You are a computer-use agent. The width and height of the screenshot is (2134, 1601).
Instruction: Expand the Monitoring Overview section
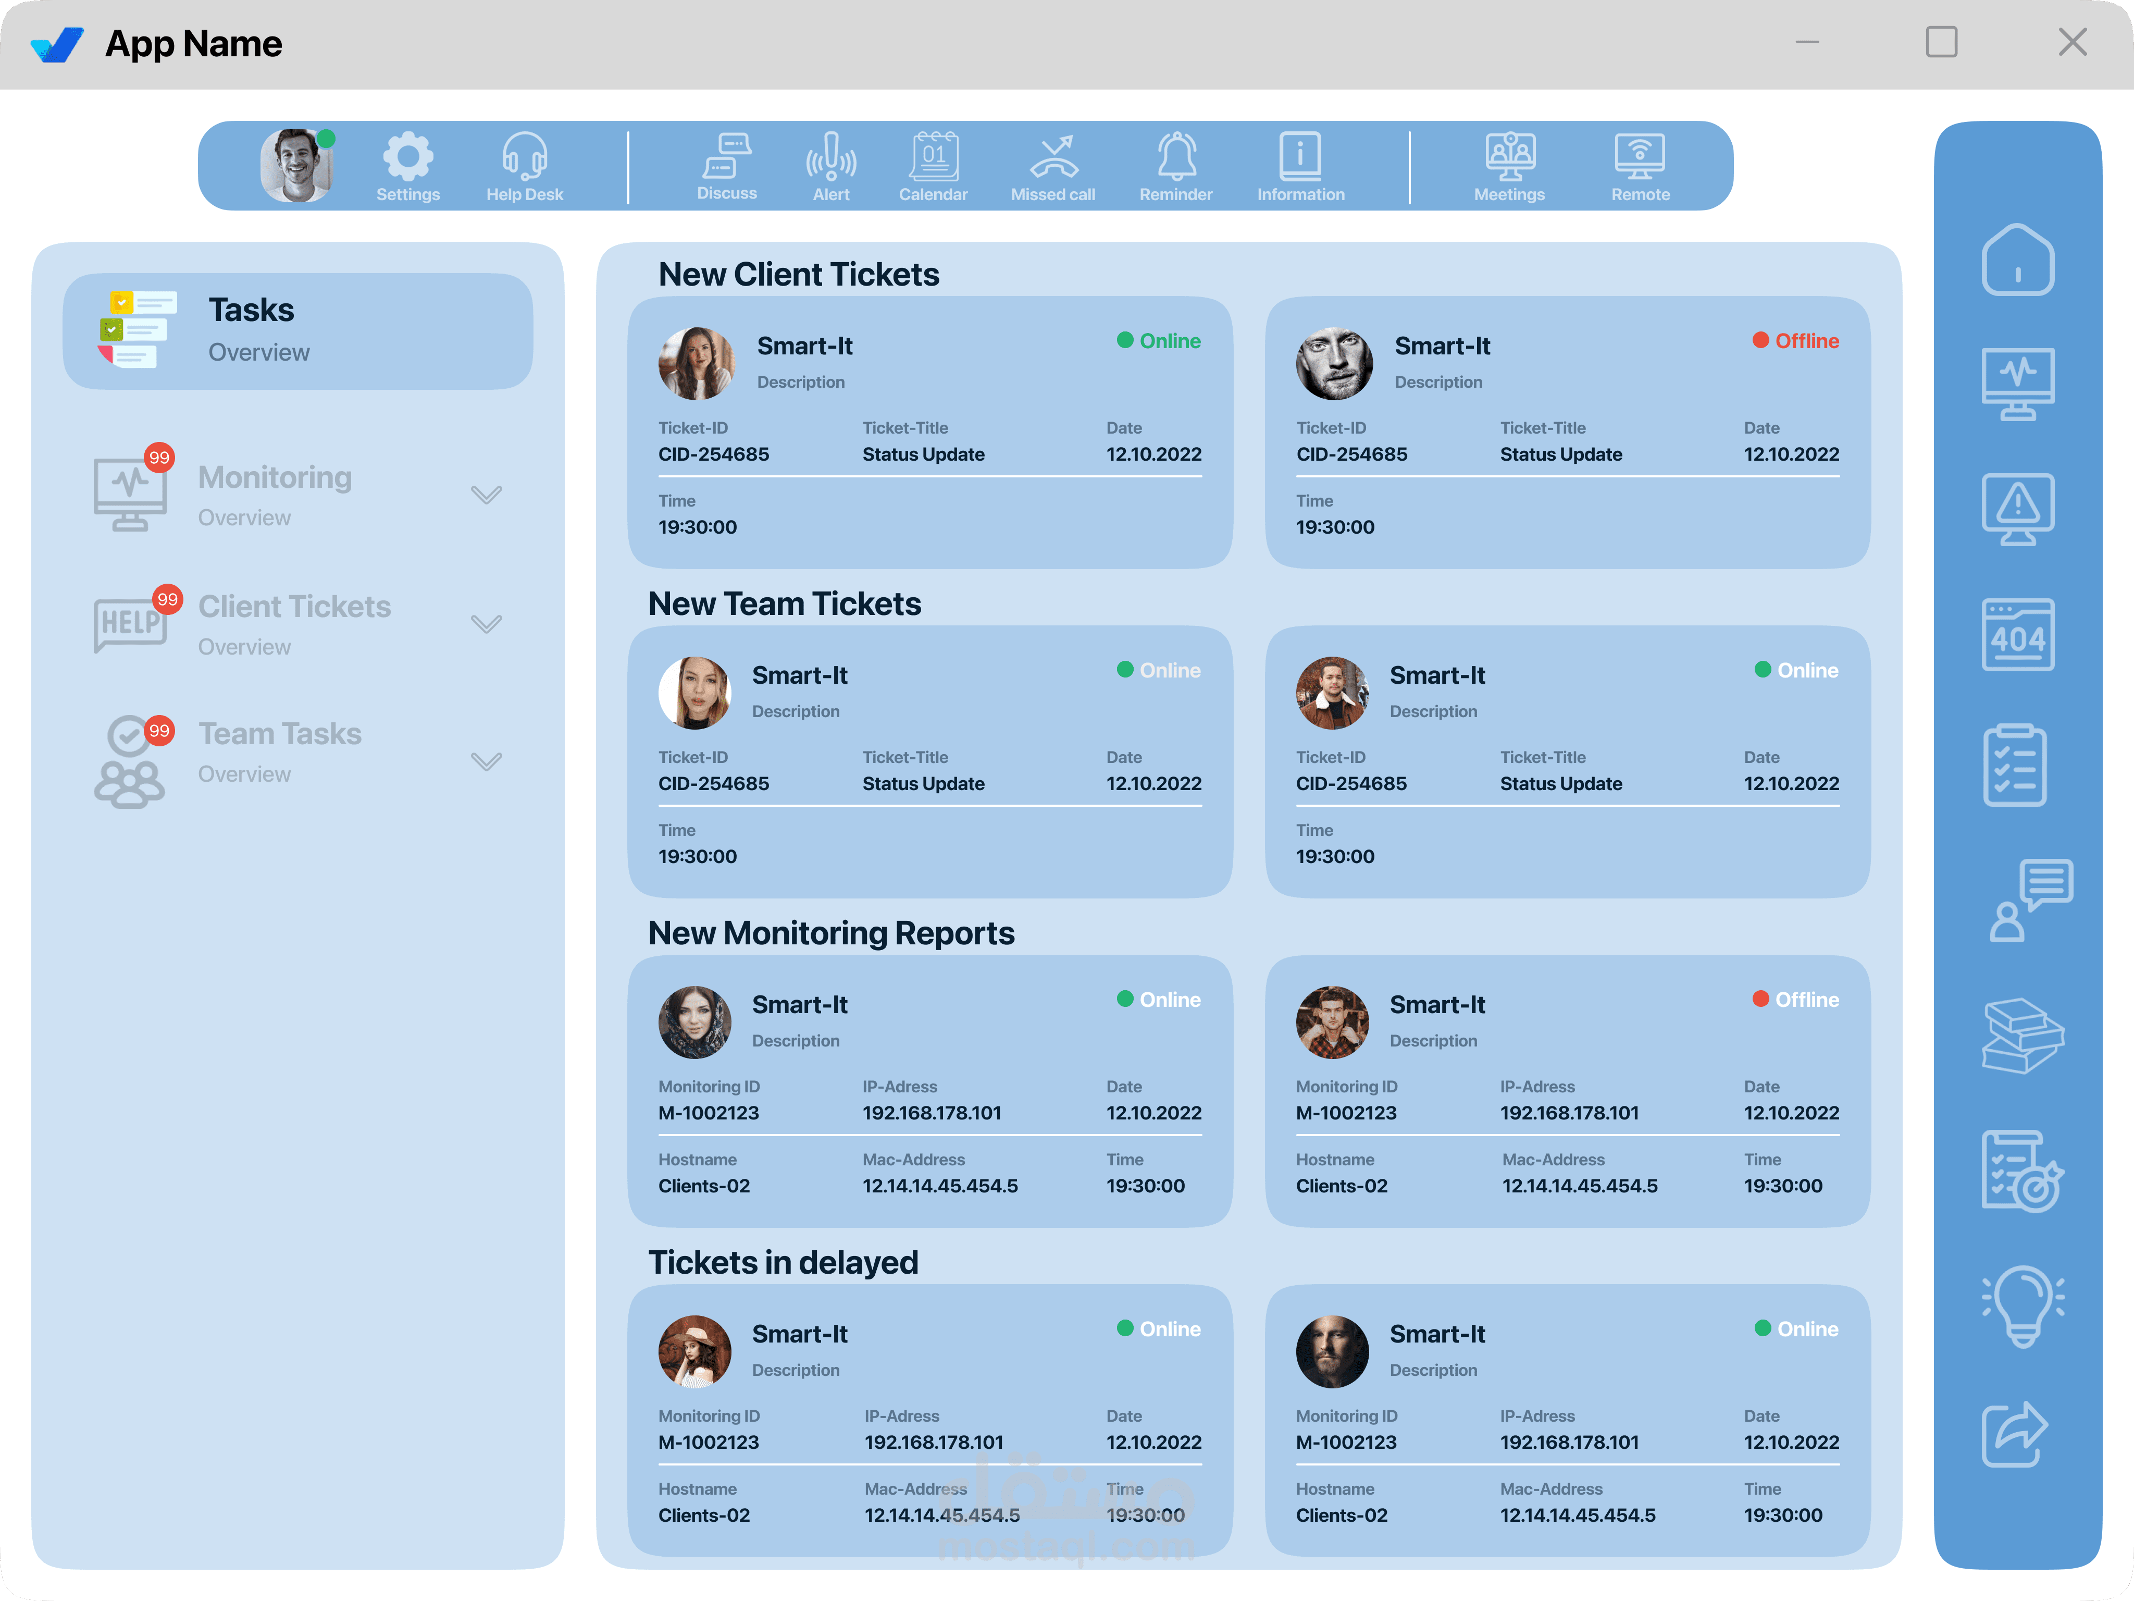486,495
